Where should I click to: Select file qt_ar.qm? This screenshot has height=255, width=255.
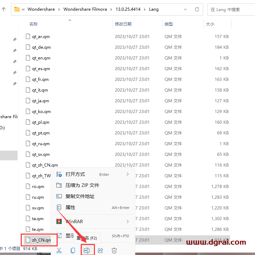tap(41, 37)
